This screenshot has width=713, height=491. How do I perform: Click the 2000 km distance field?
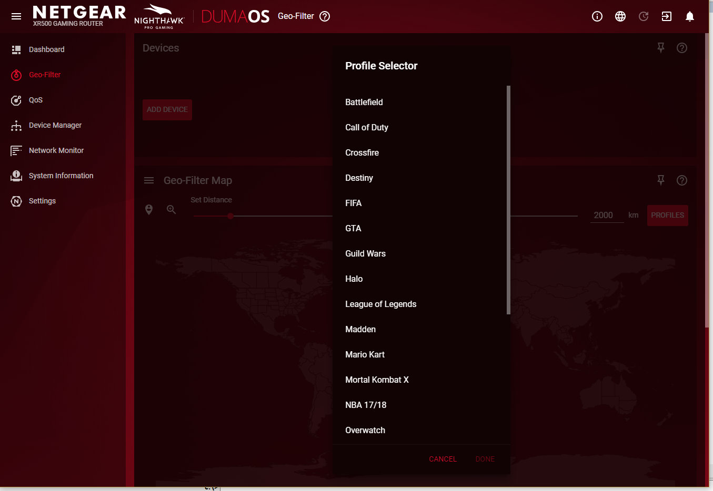607,215
